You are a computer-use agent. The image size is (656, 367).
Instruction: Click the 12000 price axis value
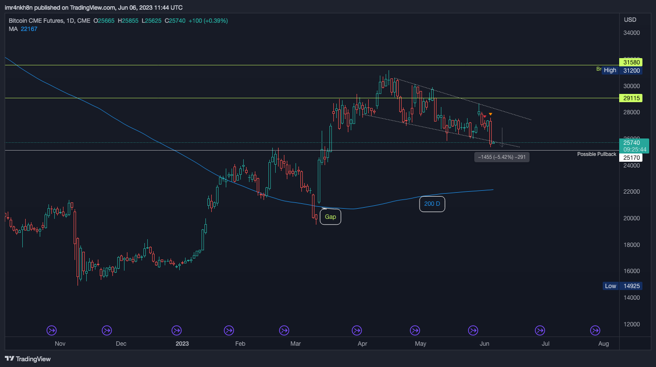coord(632,324)
